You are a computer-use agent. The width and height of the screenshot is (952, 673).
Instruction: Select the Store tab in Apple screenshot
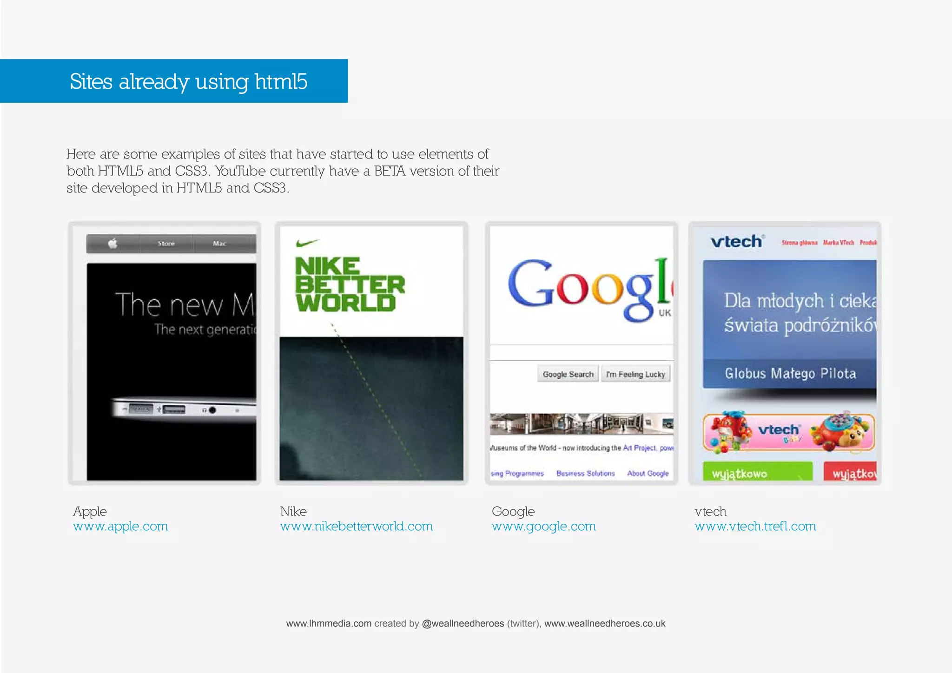click(166, 244)
